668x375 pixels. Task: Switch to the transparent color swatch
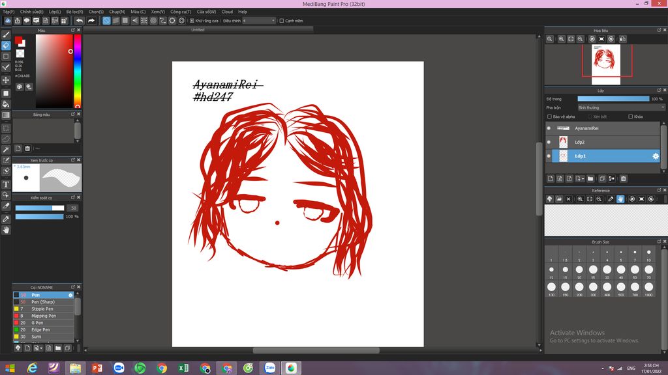20,53
